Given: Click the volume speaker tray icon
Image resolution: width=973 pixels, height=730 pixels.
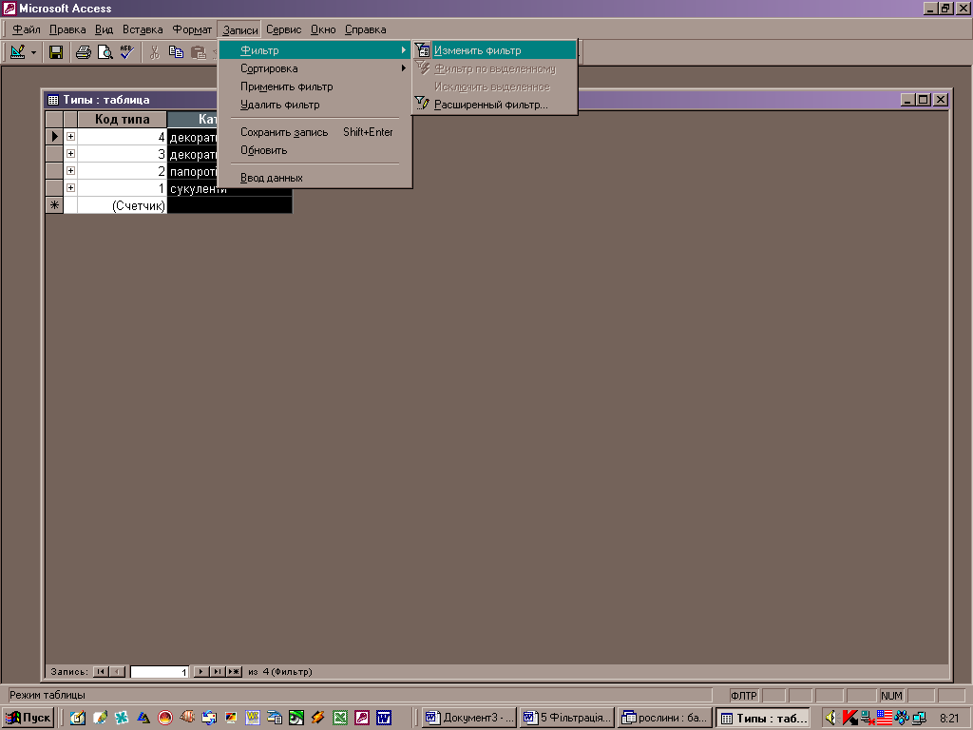Looking at the screenshot, I should tap(831, 719).
